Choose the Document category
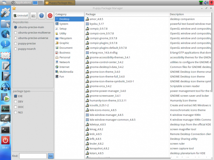214x160 pixels. [x=70, y=48]
